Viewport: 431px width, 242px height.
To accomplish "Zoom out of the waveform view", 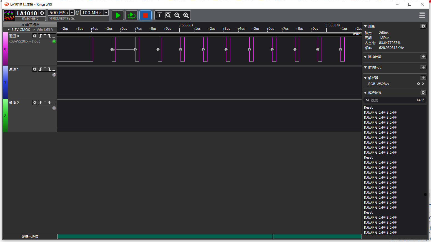I will (x=177, y=15).
